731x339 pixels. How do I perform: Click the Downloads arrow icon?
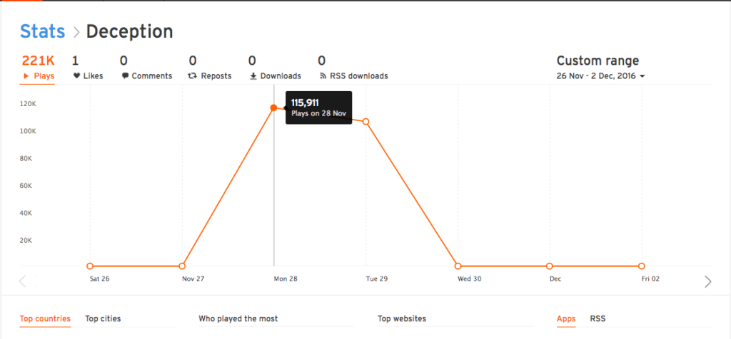253,75
